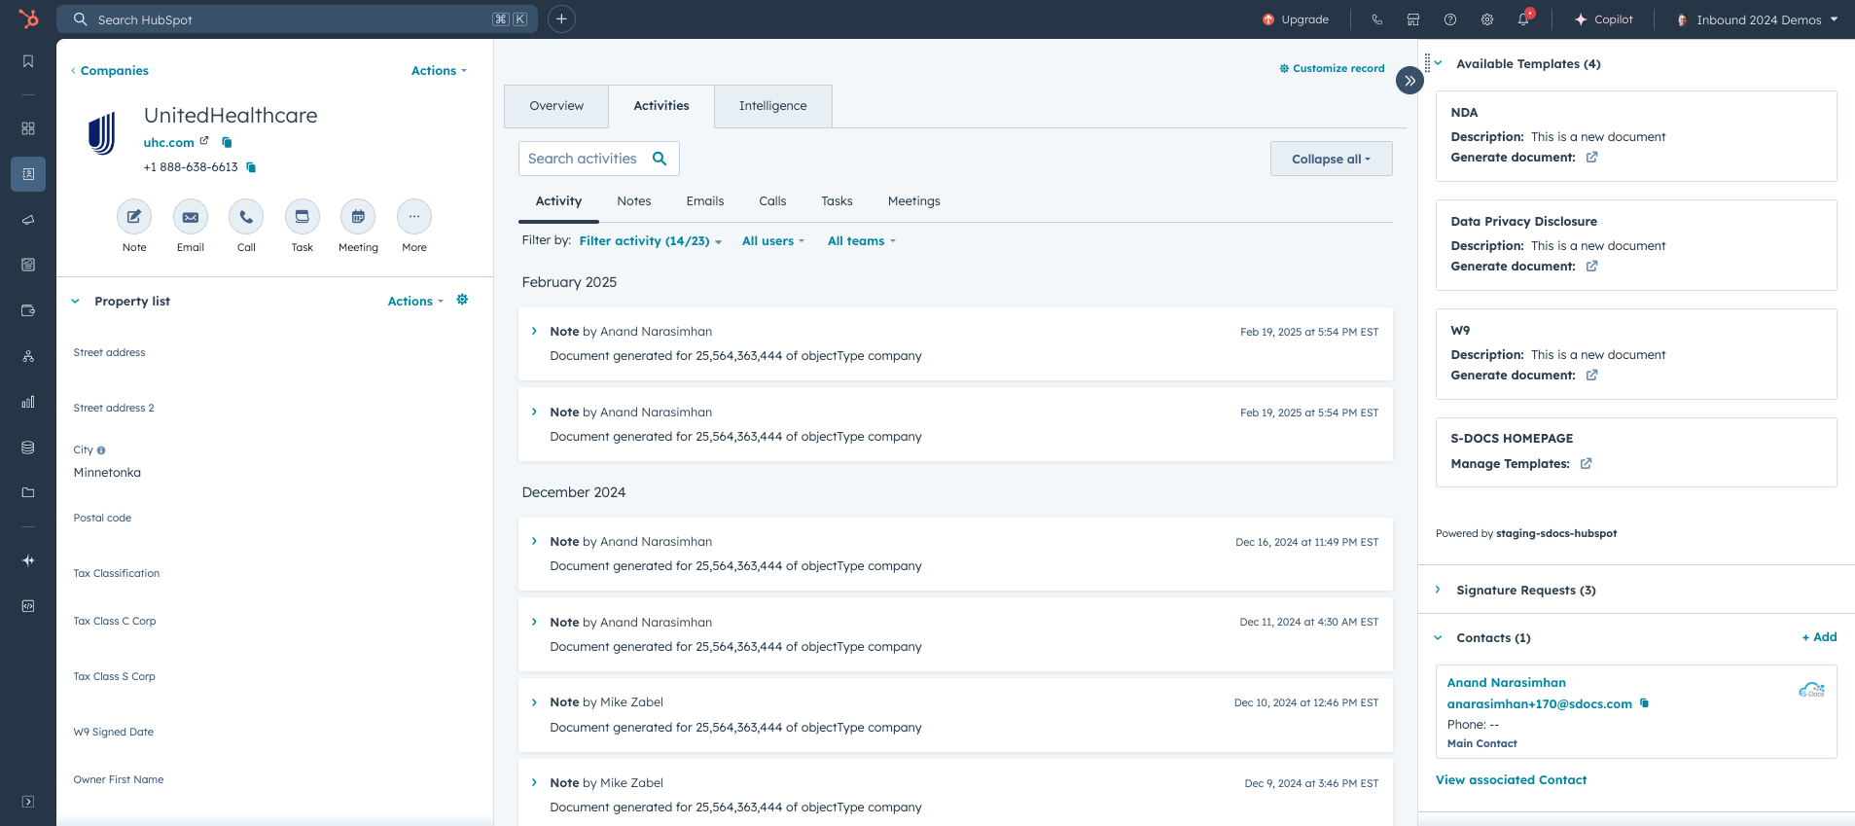The image size is (1855, 826).
Task: Click the Note action icon
Action: tap(134, 217)
